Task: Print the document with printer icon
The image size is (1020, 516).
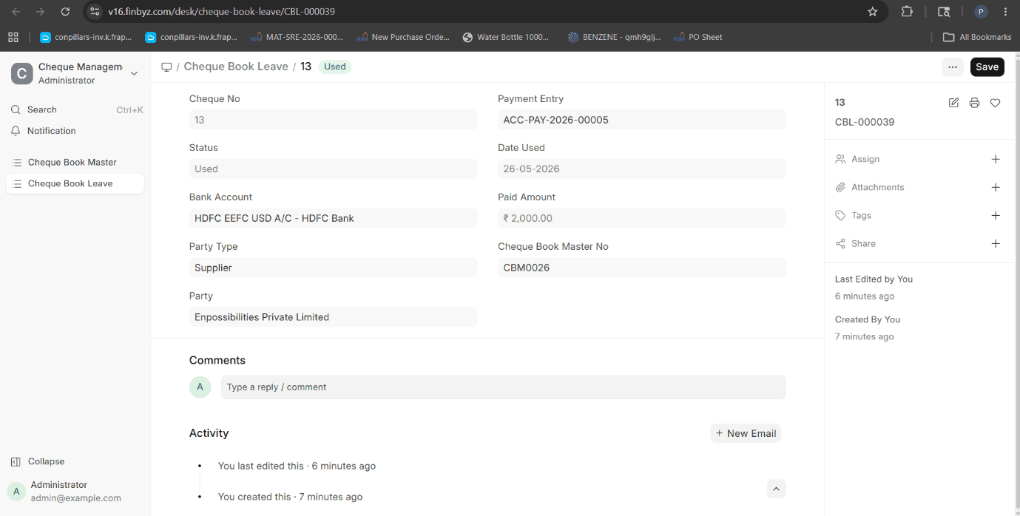Action: coord(974,103)
